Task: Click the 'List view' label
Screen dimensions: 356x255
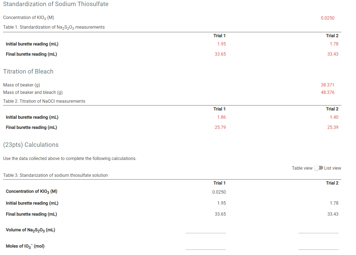Action: point(333,168)
